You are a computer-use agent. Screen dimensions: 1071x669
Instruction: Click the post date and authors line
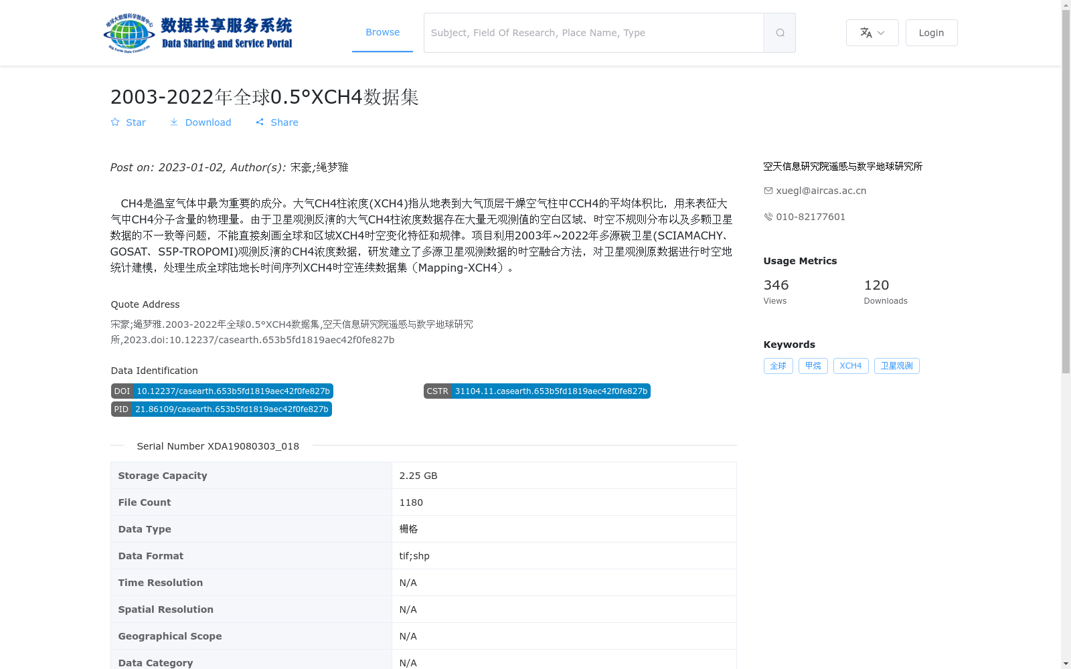(230, 167)
